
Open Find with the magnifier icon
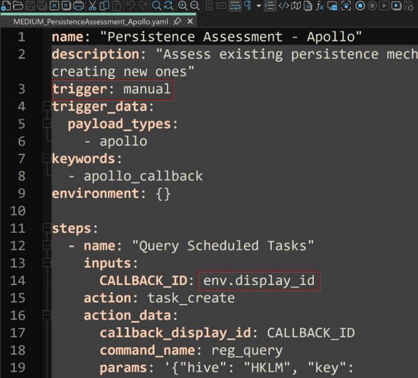click(x=156, y=5)
